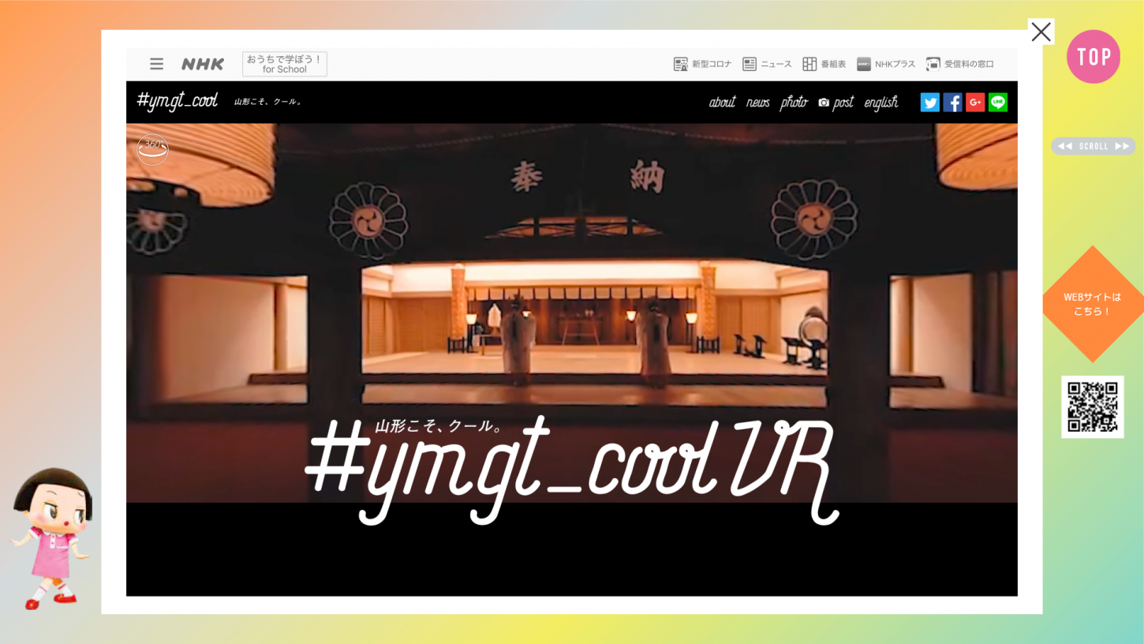Share via the LINE icon
This screenshot has width=1144, height=644.
coord(998,103)
